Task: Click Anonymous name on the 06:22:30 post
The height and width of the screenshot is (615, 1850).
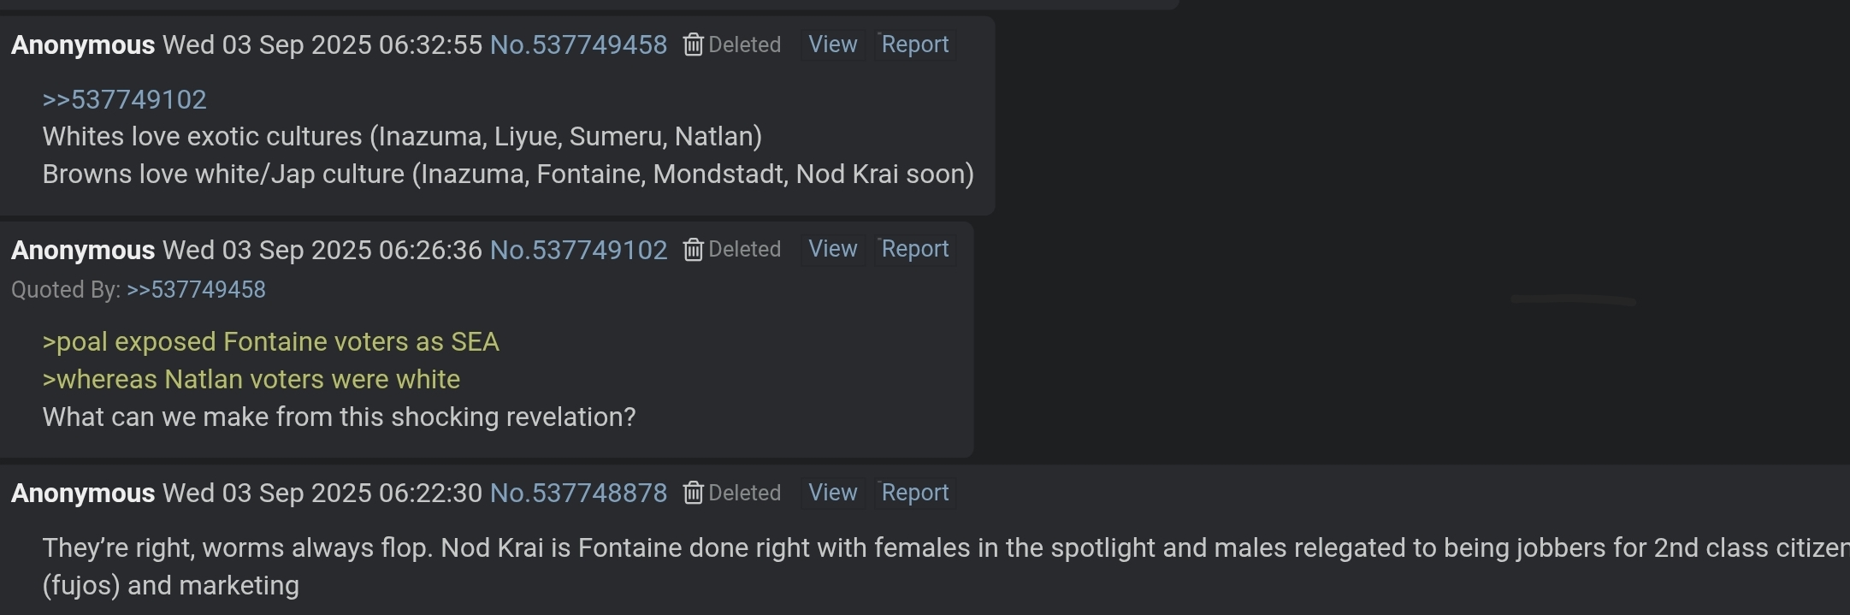Action: tap(83, 494)
